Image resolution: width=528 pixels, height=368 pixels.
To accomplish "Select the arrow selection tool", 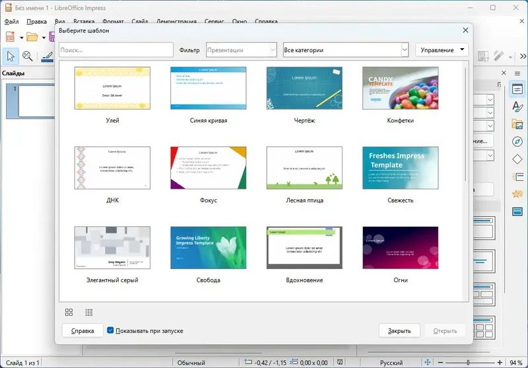I will pos(11,56).
